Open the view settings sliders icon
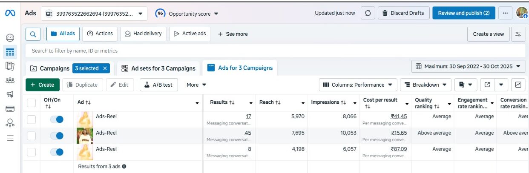This screenshot has height=173, width=529. tap(518, 34)
